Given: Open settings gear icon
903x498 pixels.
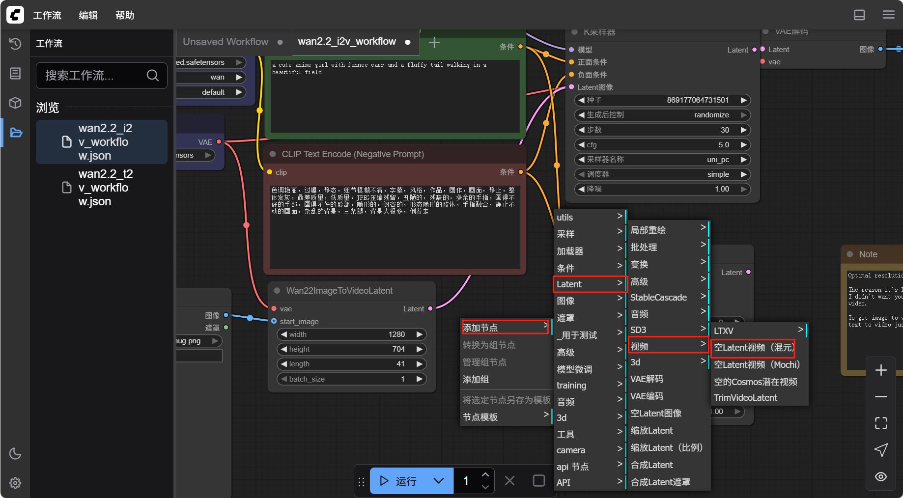Looking at the screenshot, I should point(15,483).
